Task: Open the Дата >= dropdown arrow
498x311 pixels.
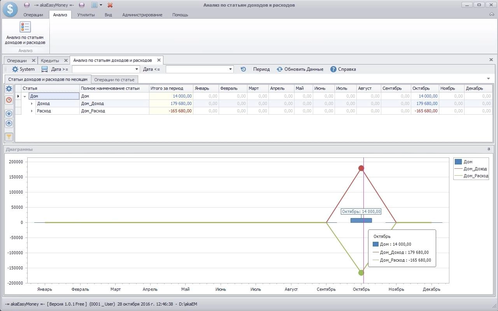Action: tap(137, 69)
